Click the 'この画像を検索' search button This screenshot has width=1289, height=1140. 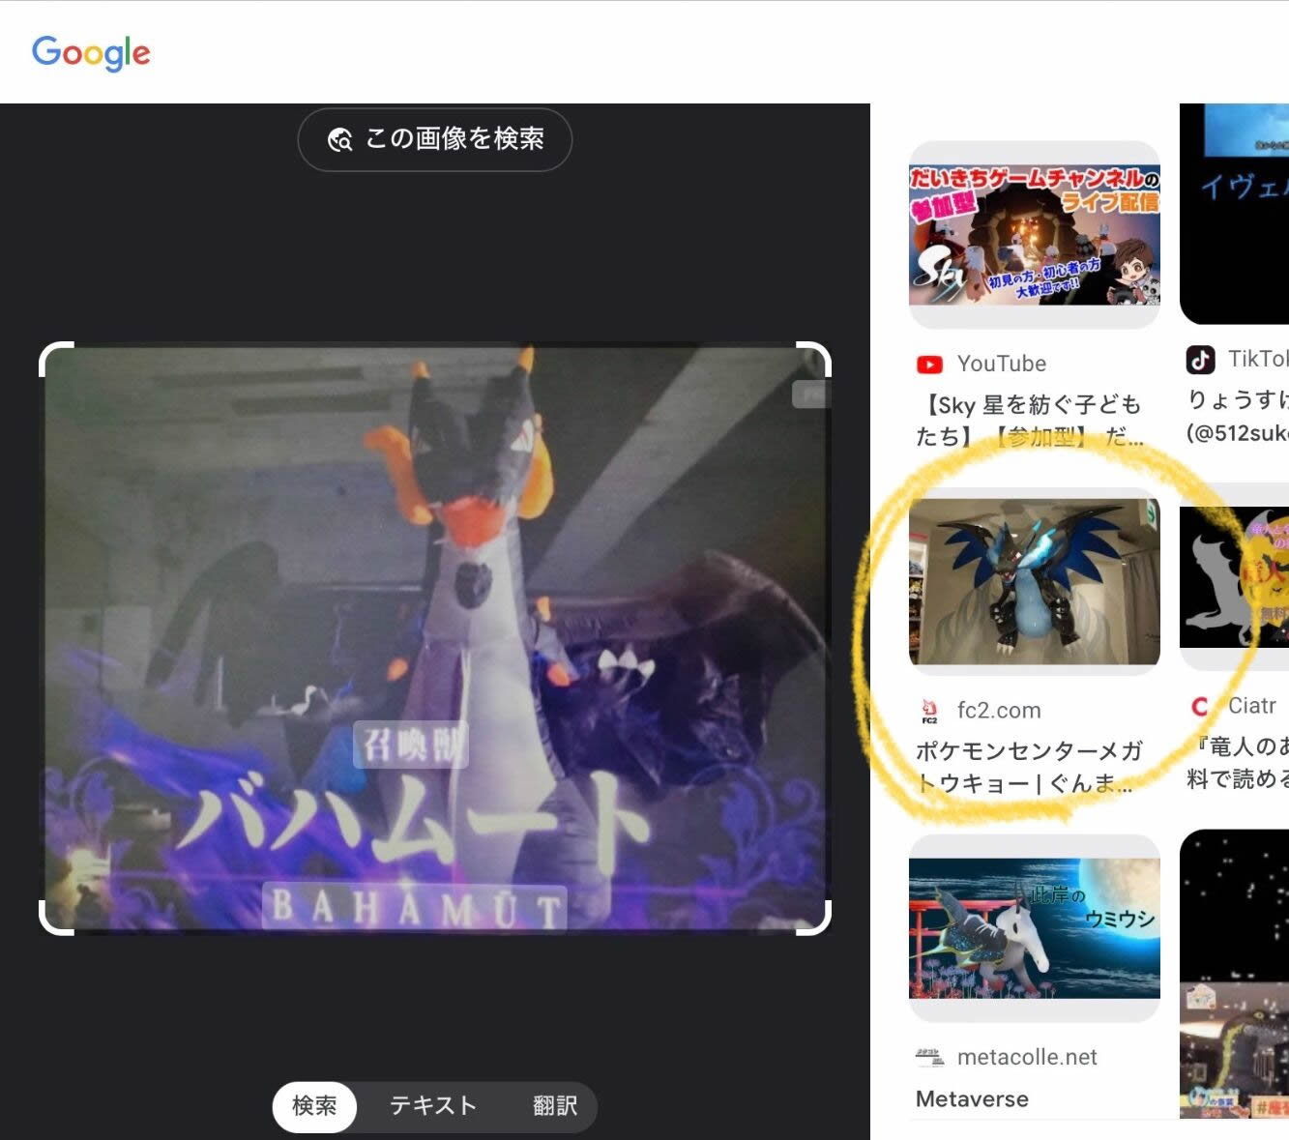[x=435, y=139]
